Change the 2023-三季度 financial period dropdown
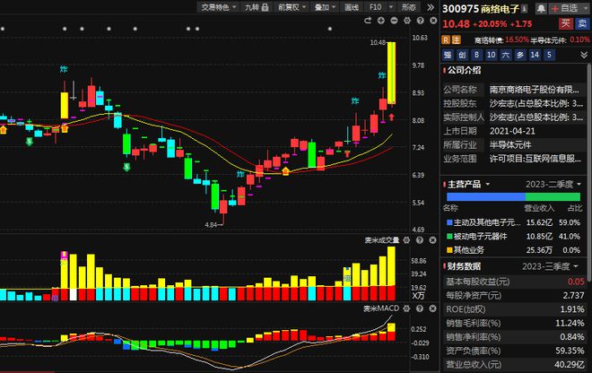 [550, 266]
